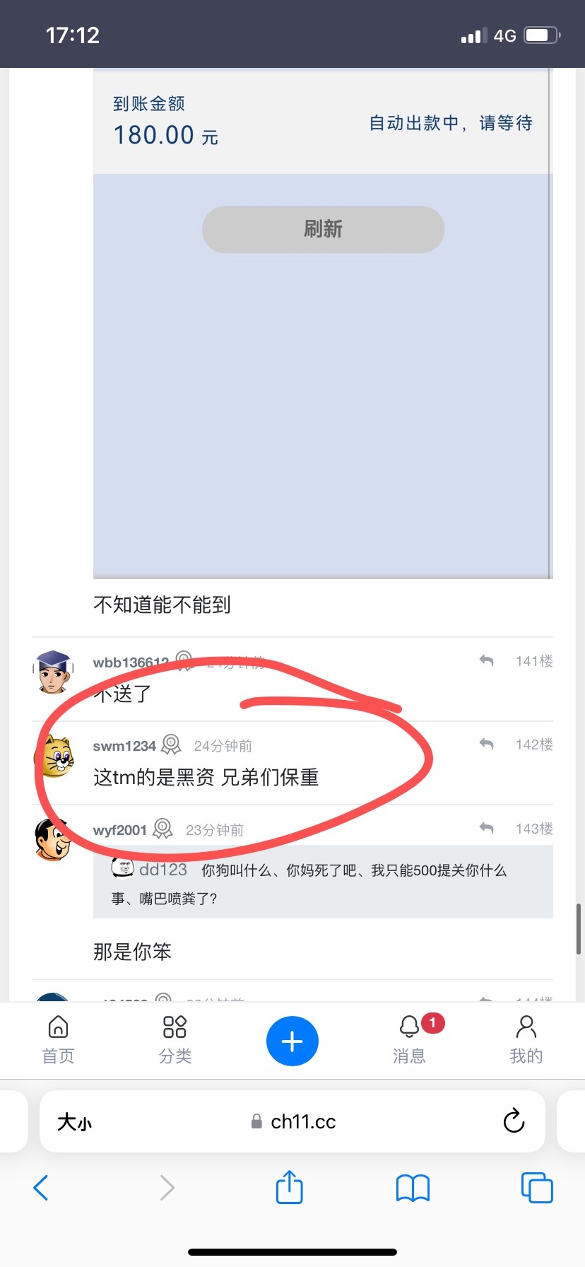This screenshot has height=1267, width=585.
Task: Tap swm1234's tiger avatar
Action: click(x=54, y=756)
